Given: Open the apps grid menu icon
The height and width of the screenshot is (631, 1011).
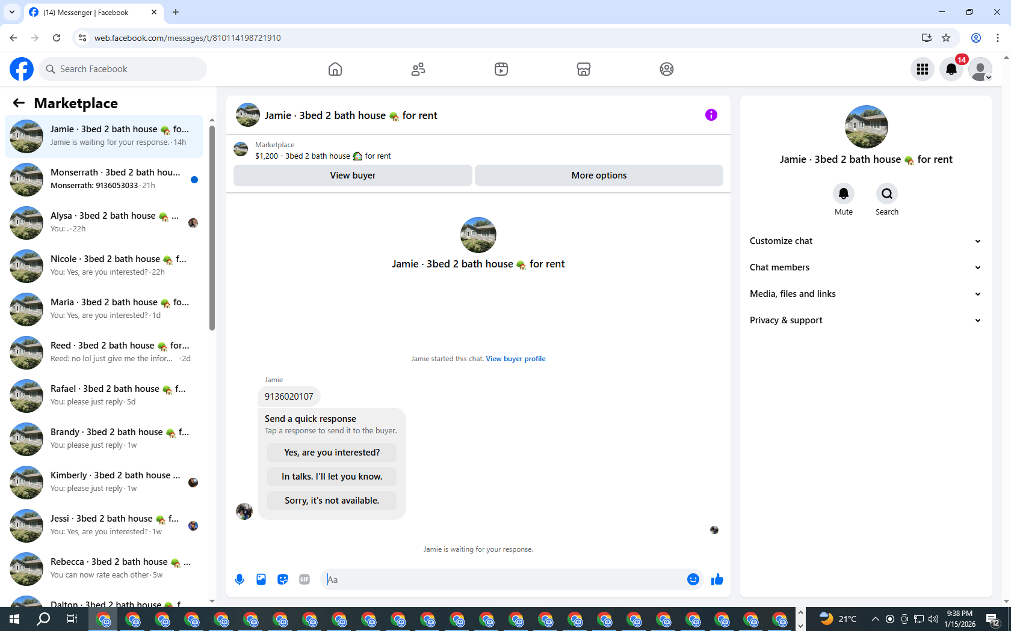Looking at the screenshot, I should pos(923,69).
